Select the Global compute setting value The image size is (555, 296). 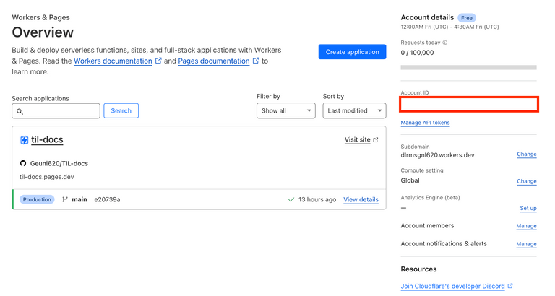pos(410,180)
